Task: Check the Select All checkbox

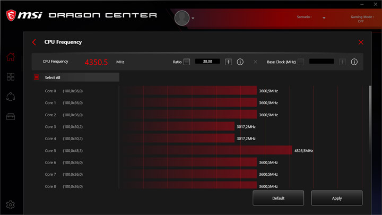Action: coord(36,77)
